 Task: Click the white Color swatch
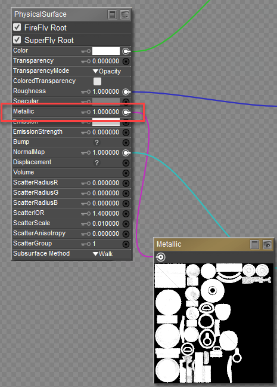106,51
